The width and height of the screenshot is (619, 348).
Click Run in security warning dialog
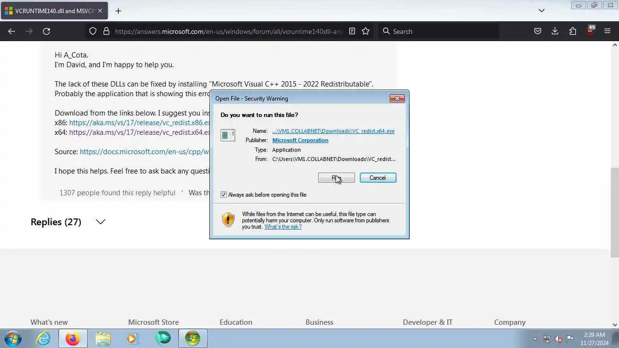(x=337, y=178)
